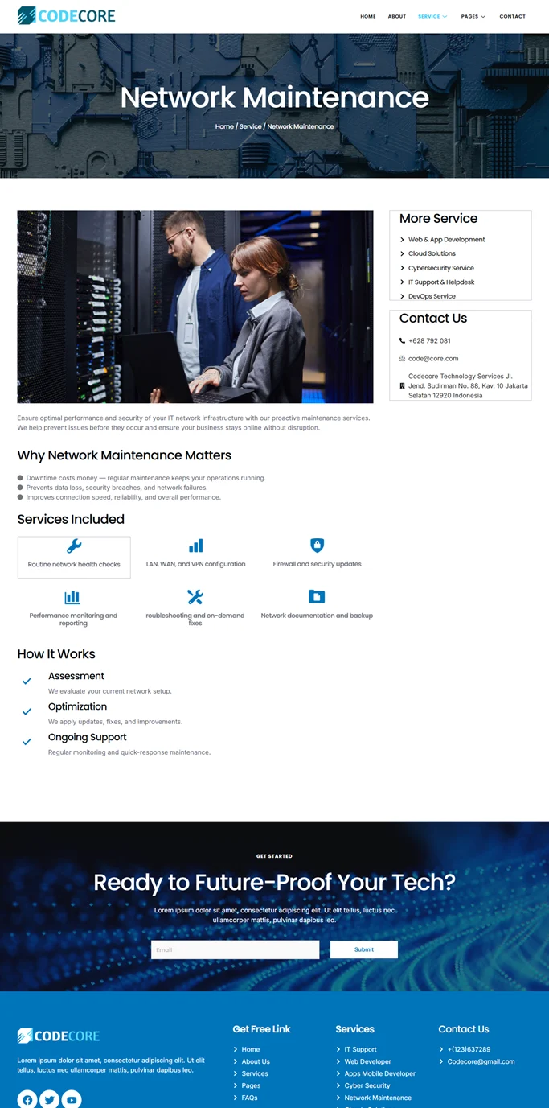Click the server room hero photo
Screen dimensions: 549x1108
(195, 307)
